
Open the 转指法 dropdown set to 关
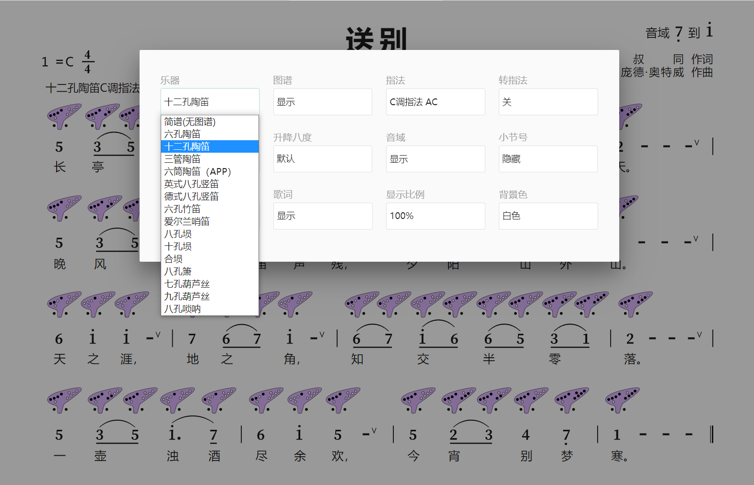pyautogui.click(x=548, y=102)
